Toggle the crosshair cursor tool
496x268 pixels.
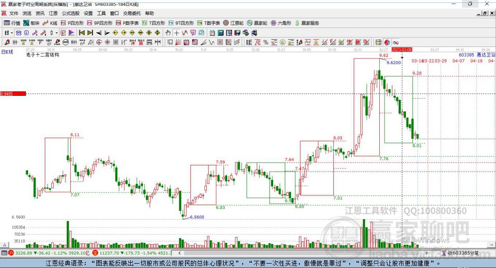[x=177, y=33]
